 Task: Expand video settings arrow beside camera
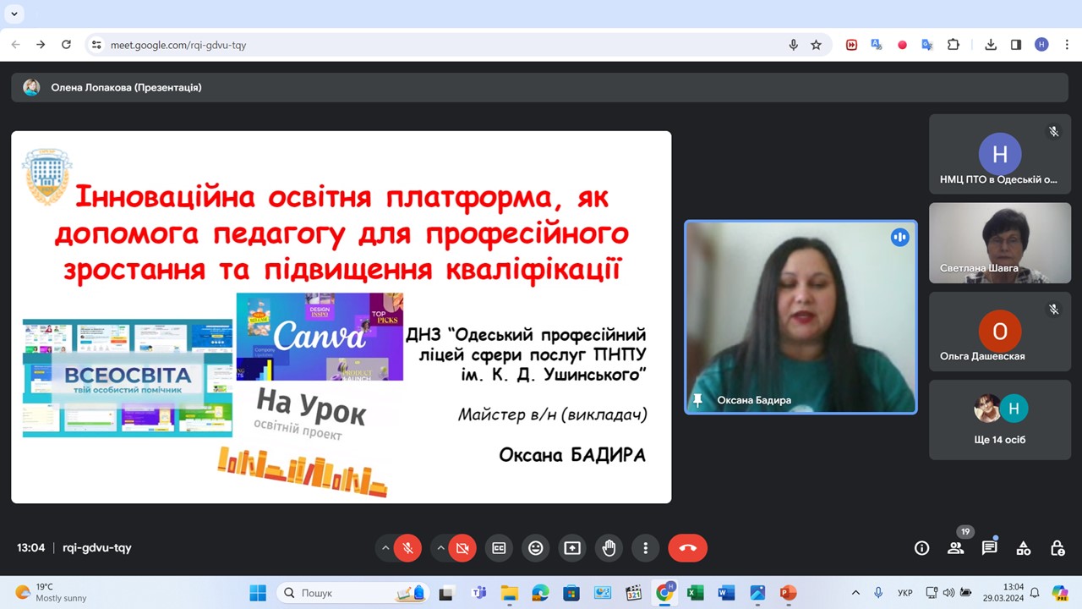click(440, 548)
